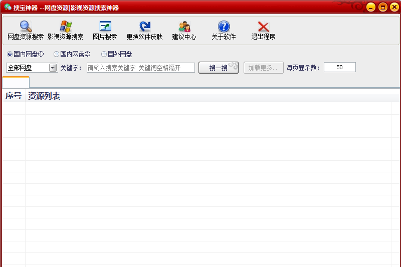Open 图片搜索 picture search tool
The width and height of the screenshot is (401, 267).
pos(105,30)
